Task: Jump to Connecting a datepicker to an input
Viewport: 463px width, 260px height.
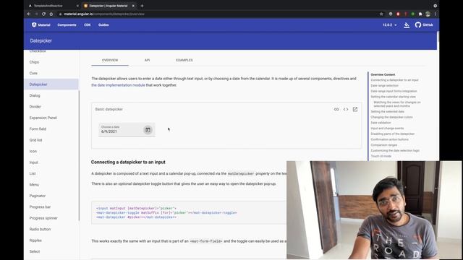Action: pos(394,80)
